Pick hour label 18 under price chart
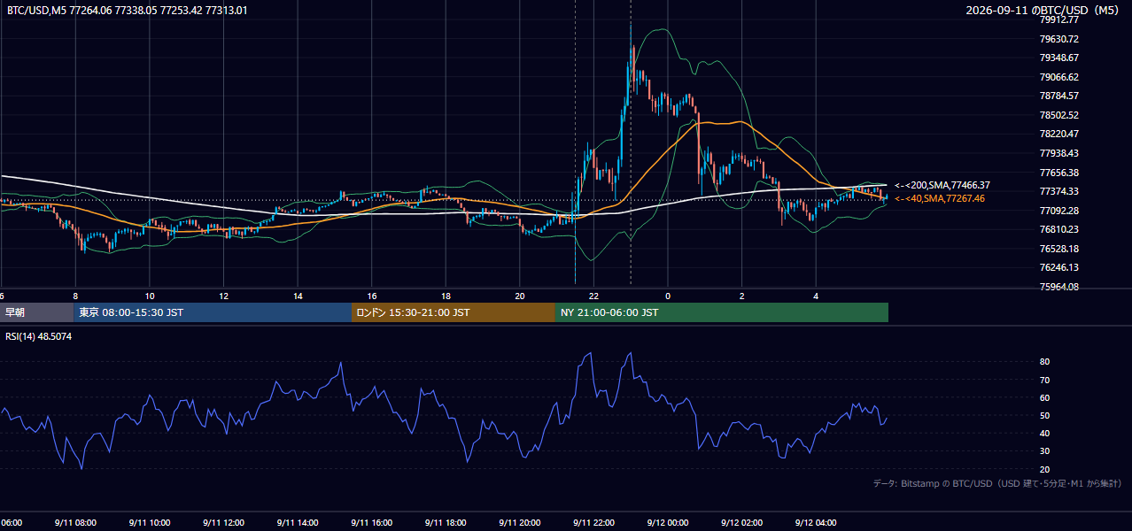 coord(446,296)
